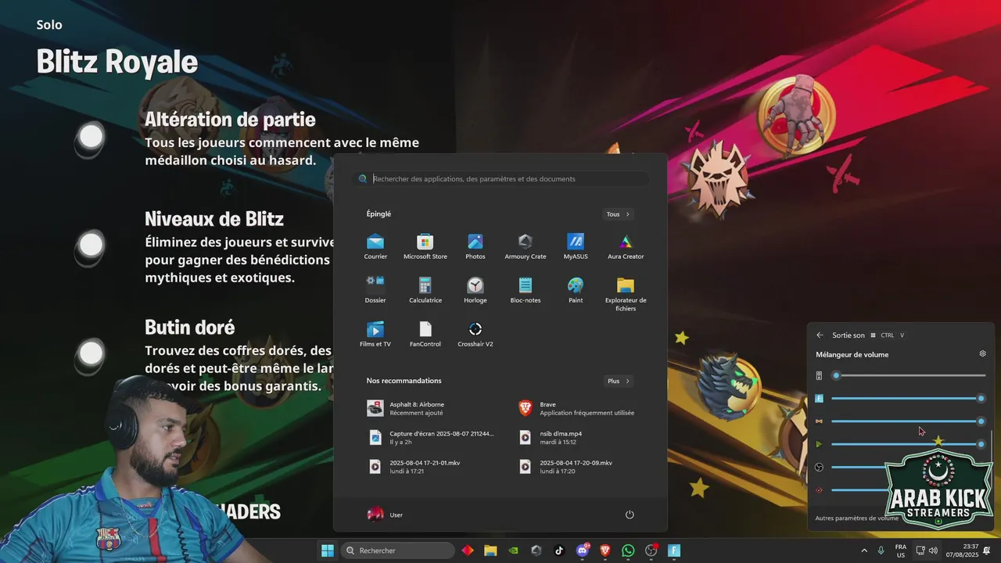The height and width of the screenshot is (563, 1001).
Task: Mute Fortnite in the volume mixer
Action: [819, 398]
